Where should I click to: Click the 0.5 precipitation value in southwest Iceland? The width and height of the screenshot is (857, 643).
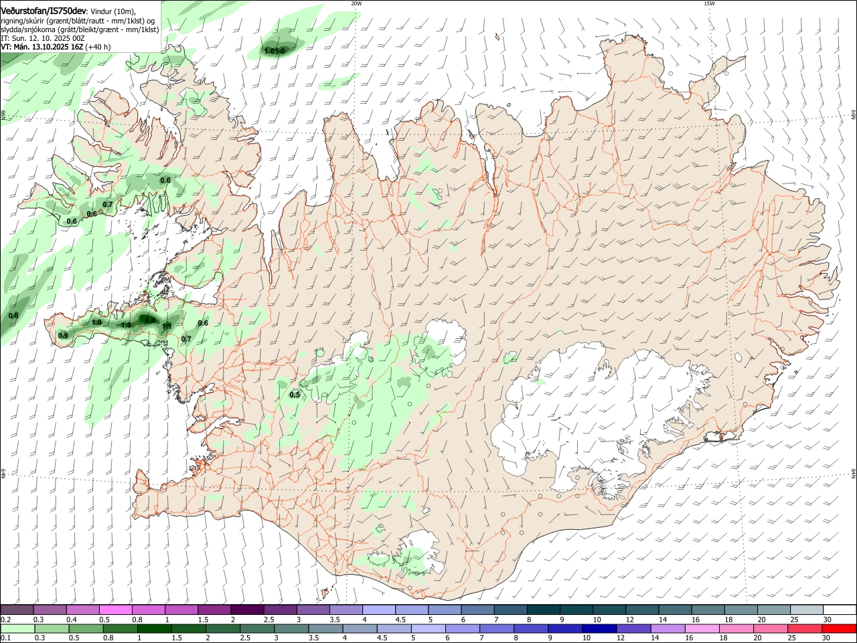click(x=295, y=395)
